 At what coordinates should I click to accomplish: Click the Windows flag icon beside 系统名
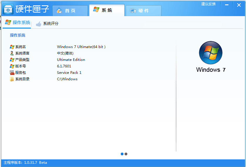click(12, 47)
